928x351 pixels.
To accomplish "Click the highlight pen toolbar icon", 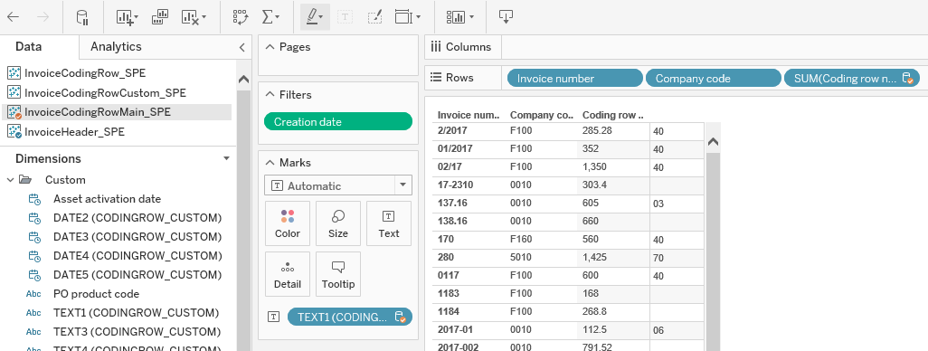I will 311,17.
